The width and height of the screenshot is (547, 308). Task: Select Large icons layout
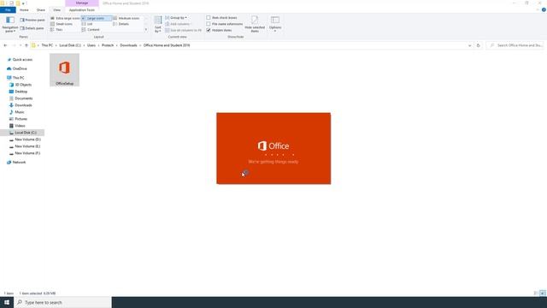point(97,18)
